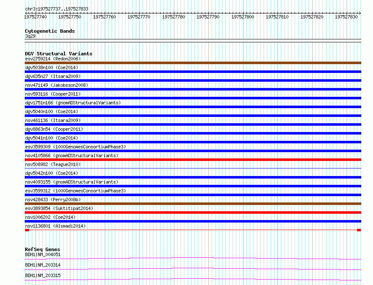Click the BDH1|NM_203315 RefSeq gene label

point(43,275)
